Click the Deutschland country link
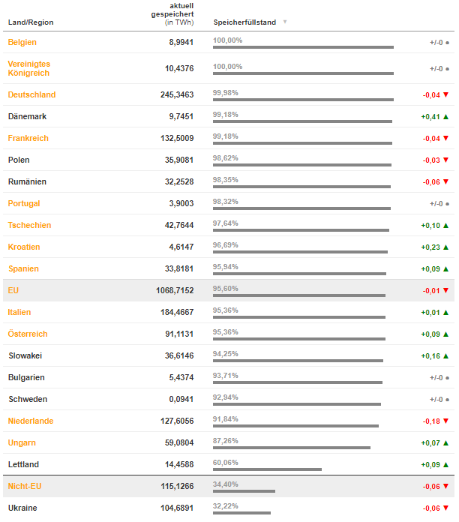The width and height of the screenshot is (459, 522). coord(31,94)
